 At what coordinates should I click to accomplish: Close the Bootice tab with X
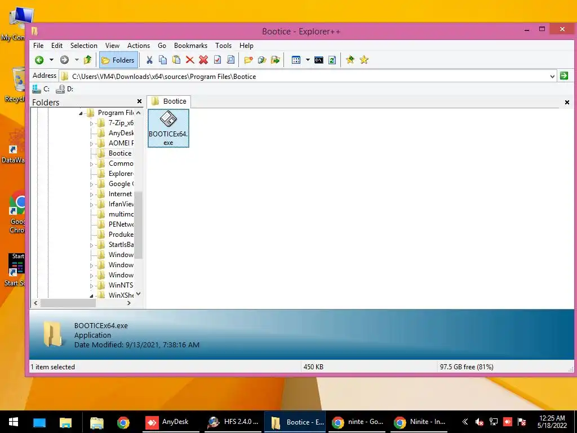[x=567, y=103]
